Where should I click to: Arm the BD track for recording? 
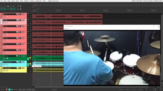pos(3,14)
